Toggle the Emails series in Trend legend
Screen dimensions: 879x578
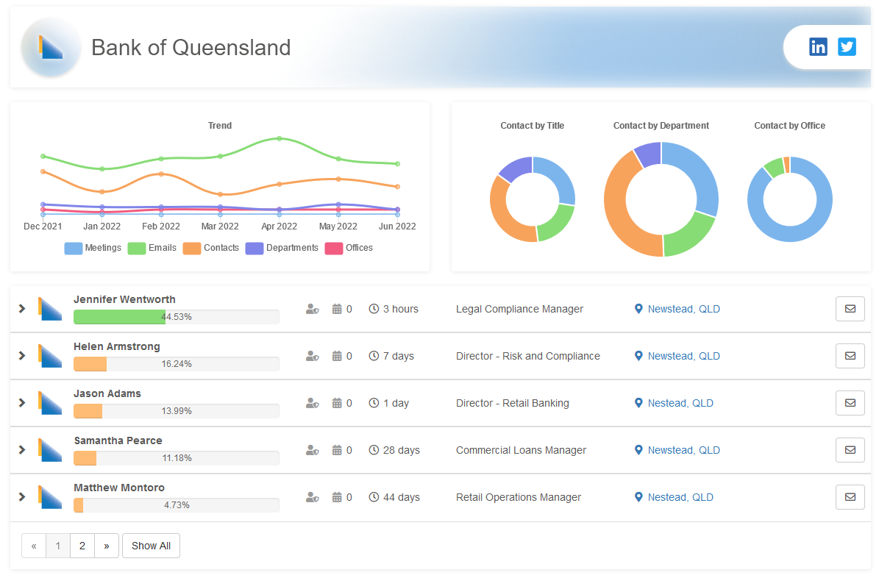(x=152, y=248)
